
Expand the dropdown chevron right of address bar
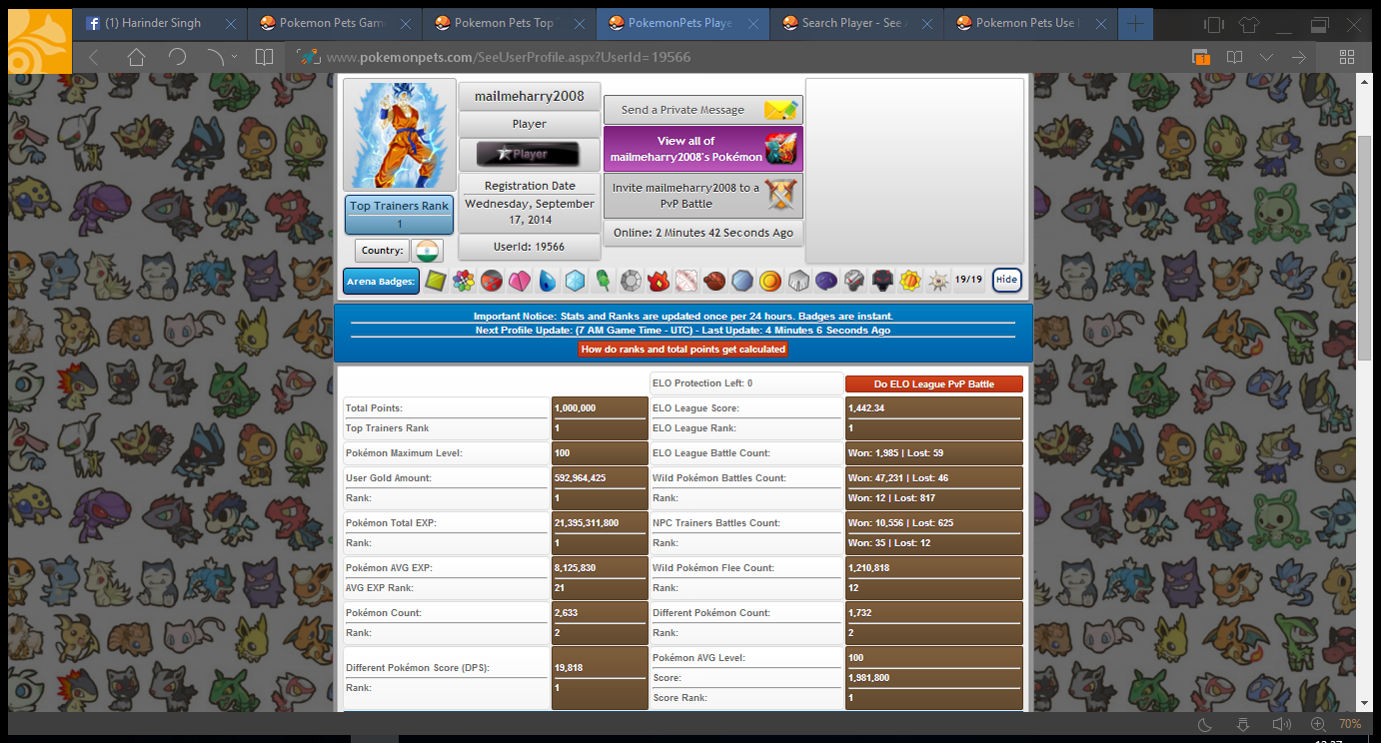(x=1266, y=57)
